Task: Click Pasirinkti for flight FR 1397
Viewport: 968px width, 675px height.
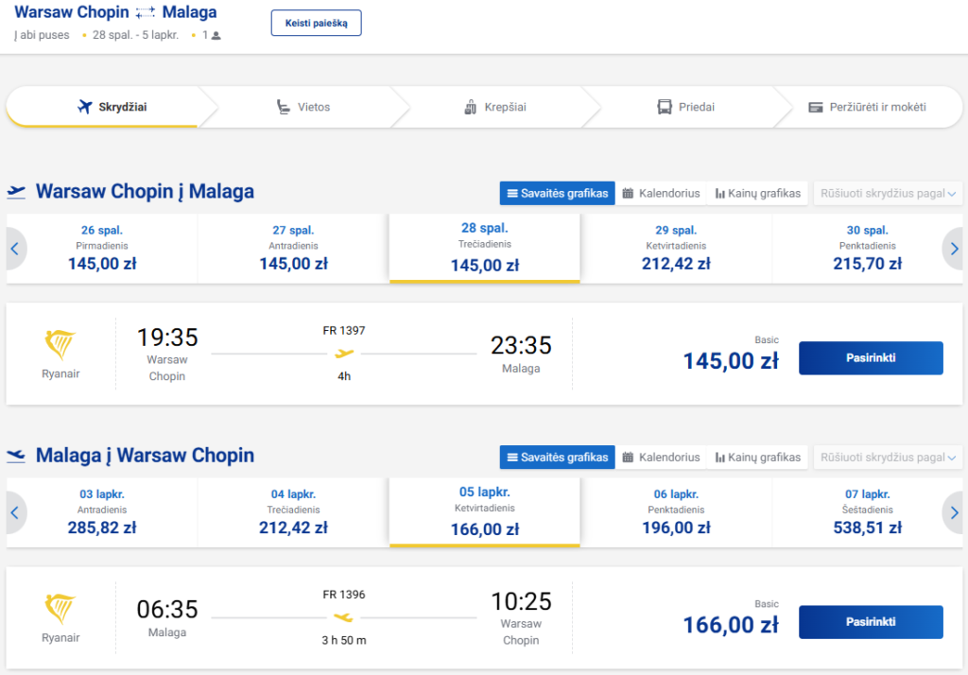Action: click(x=871, y=358)
